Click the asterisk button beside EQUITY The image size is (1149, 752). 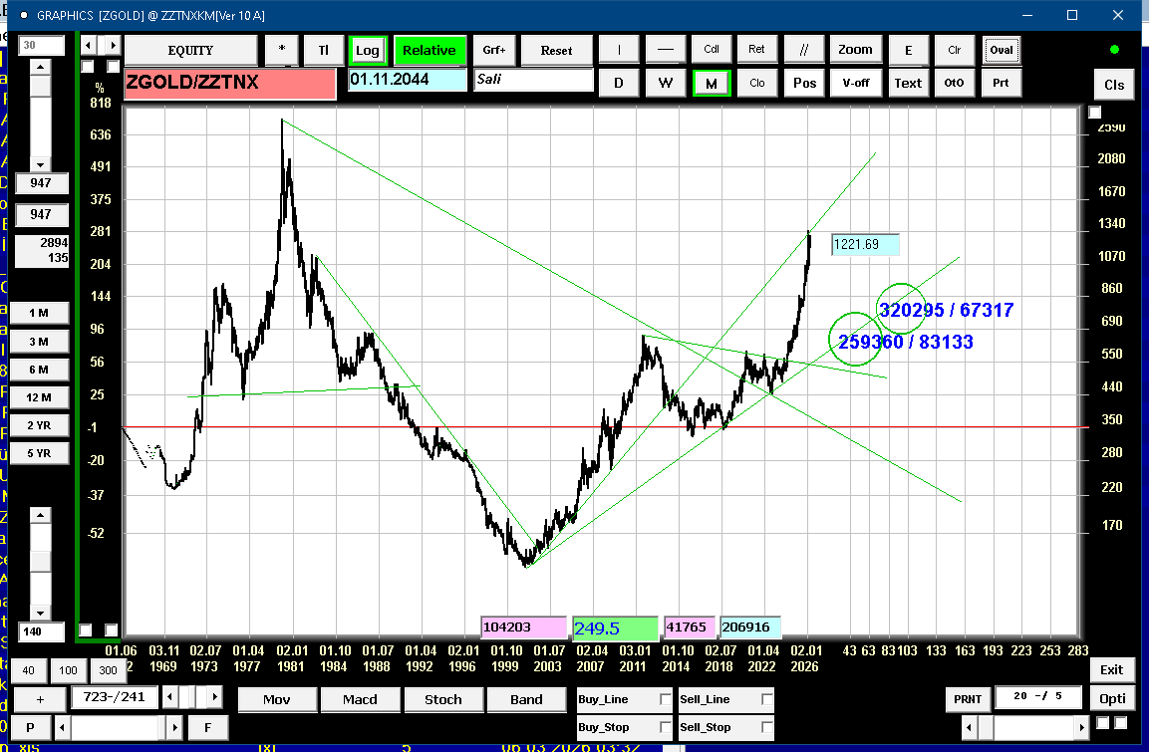coord(282,50)
